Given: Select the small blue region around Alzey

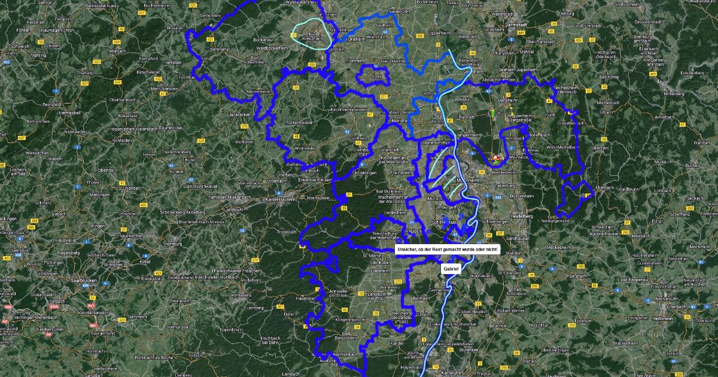Looking at the screenshot, I should click(373, 76).
